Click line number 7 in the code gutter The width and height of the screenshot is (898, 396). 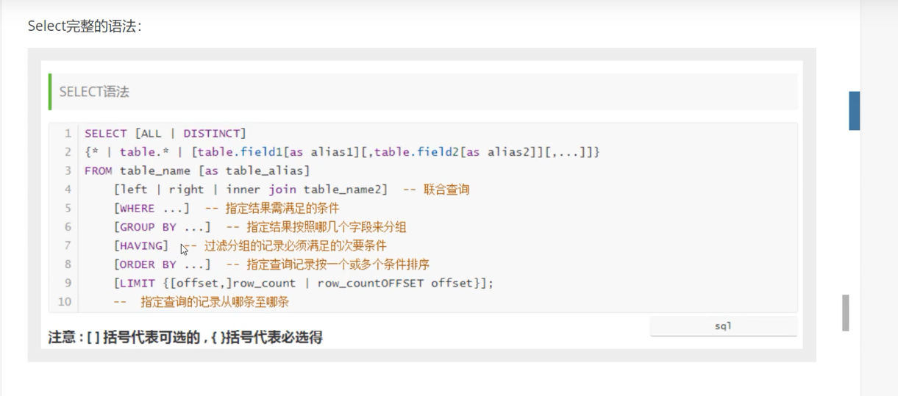click(x=68, y=245)
